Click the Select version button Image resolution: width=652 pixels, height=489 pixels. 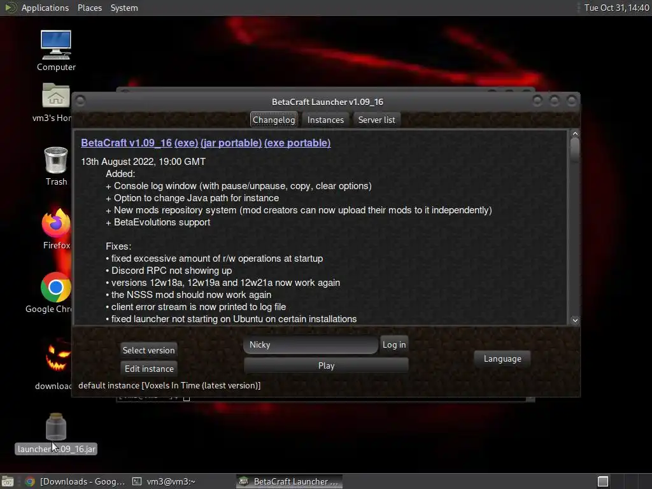[148, 350]
